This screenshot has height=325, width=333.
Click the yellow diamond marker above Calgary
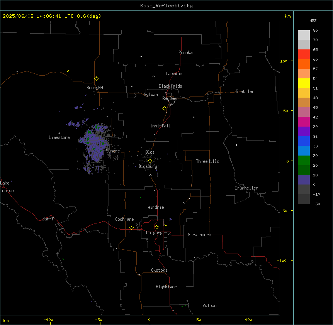coord(156,227)
